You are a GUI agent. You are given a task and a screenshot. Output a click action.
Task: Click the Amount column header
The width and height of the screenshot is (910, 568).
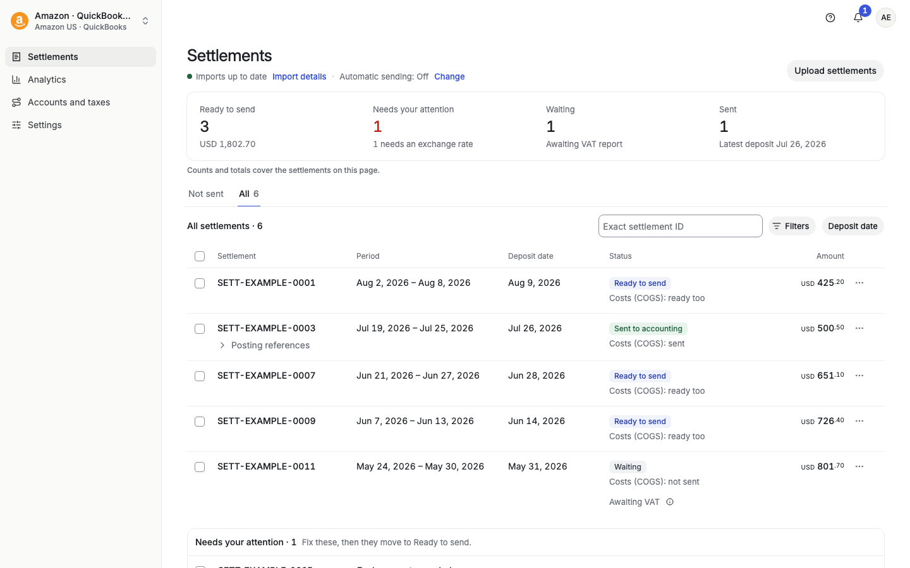click(x=830, y=256)
